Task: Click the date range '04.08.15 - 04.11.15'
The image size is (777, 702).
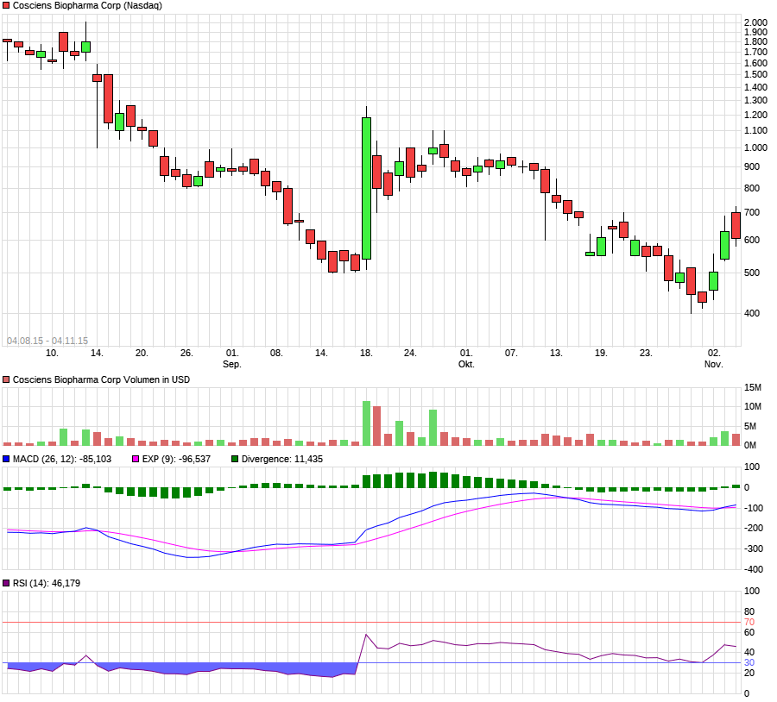Action: (47, 342)
